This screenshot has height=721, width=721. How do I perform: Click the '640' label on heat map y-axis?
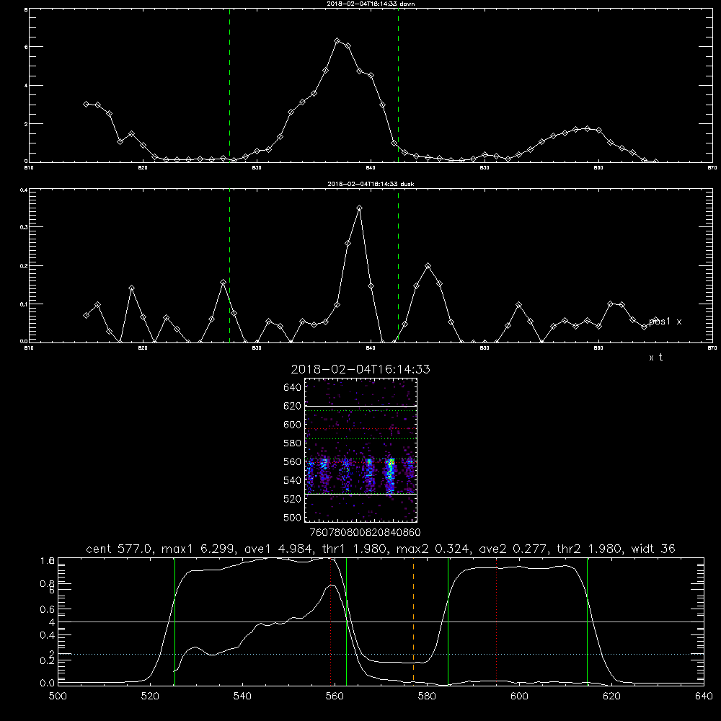293,388
